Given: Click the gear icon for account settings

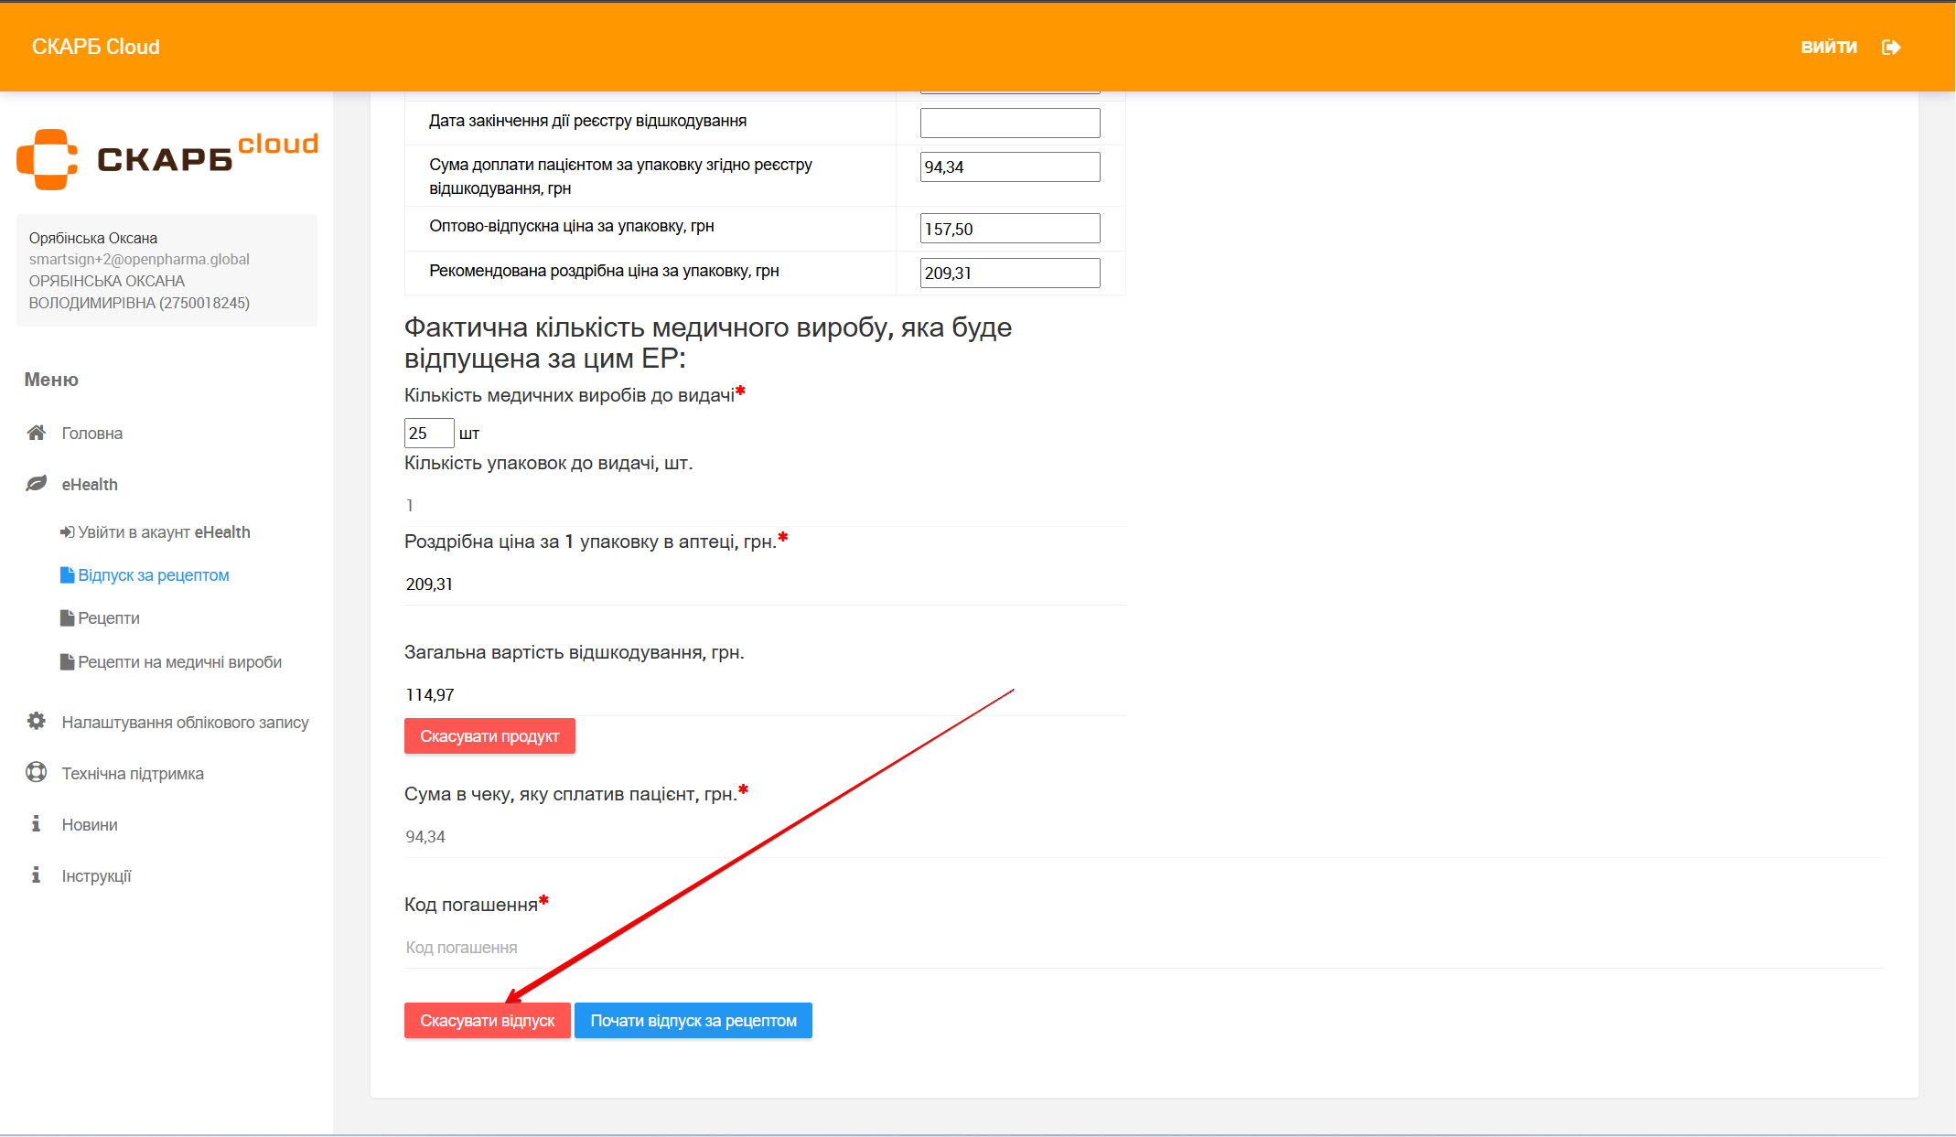Looking at the screenshot, I should [37, 722].
